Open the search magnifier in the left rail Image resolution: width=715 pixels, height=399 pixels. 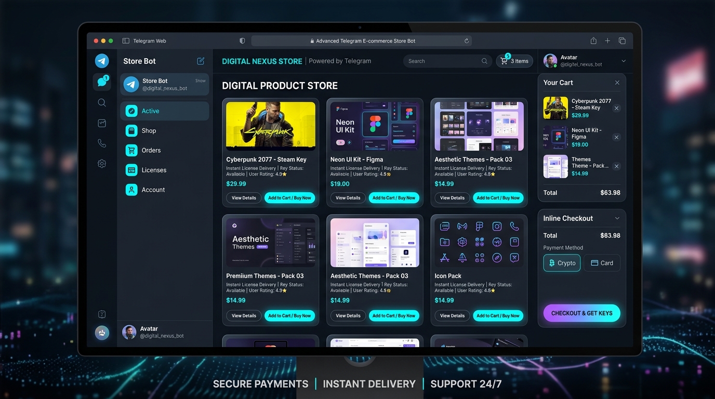102,102
